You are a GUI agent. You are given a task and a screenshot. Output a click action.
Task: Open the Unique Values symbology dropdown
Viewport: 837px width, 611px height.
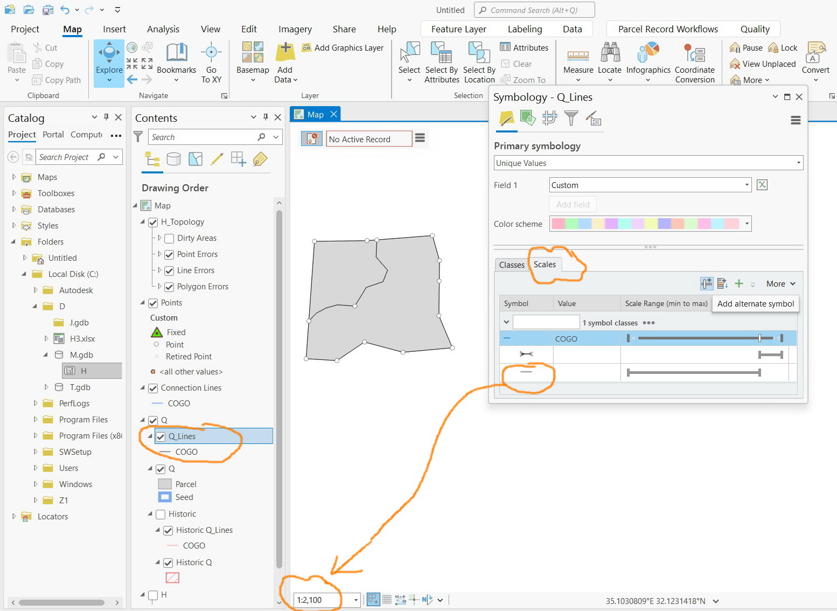pyautogui.click(x=797, y=163)
